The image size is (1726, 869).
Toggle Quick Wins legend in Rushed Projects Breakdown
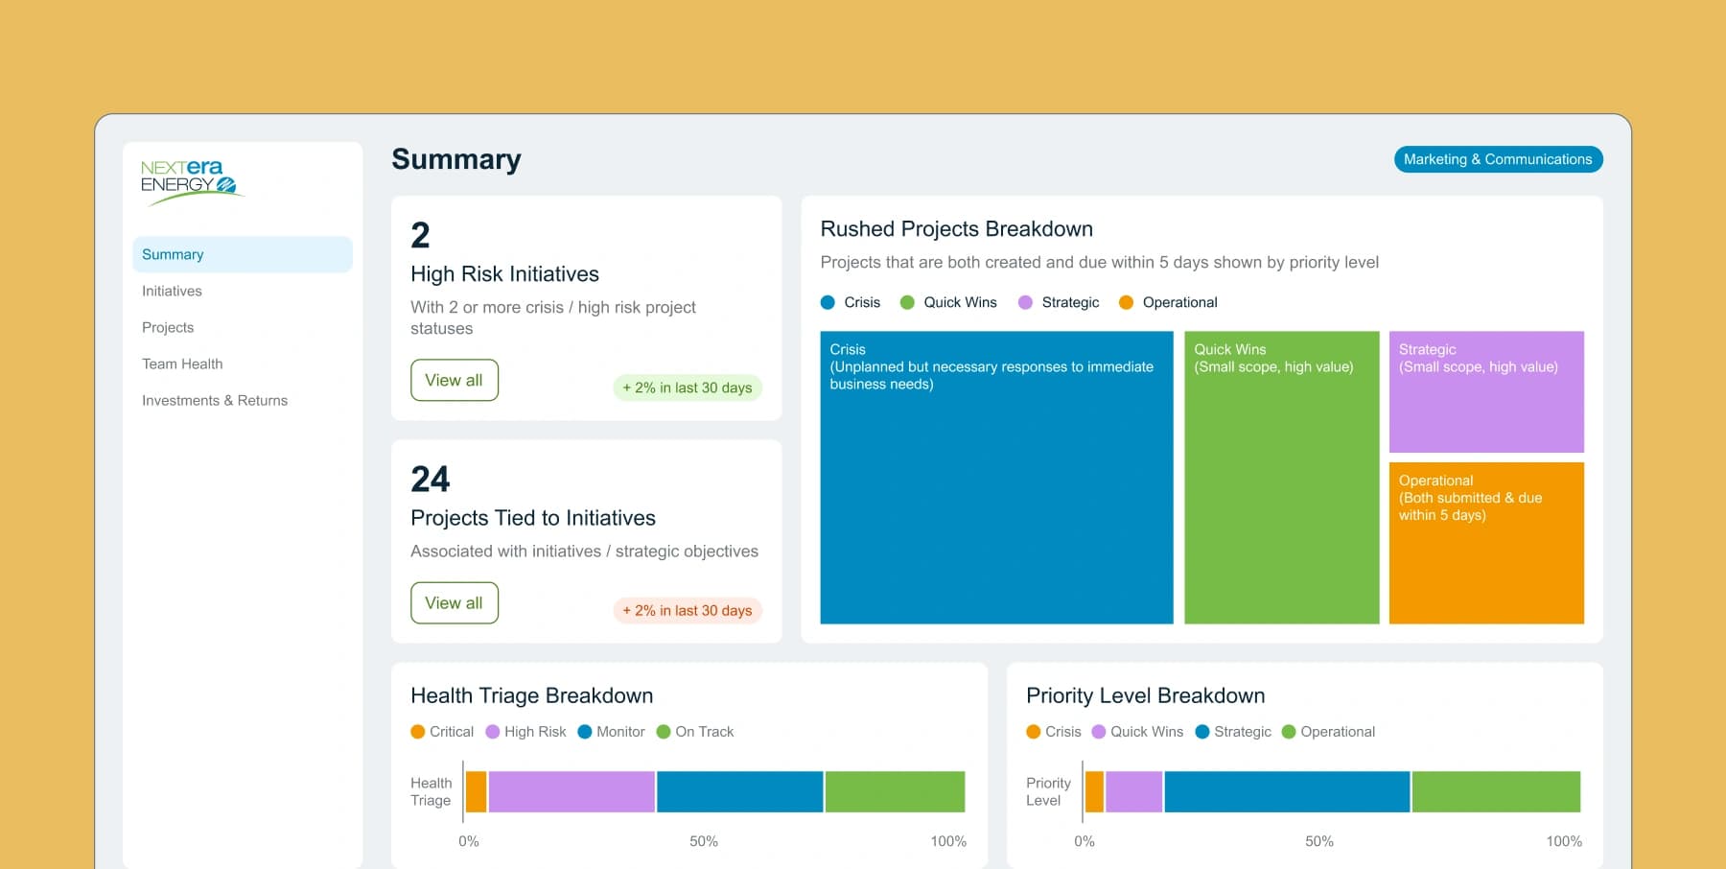[948, 302]
